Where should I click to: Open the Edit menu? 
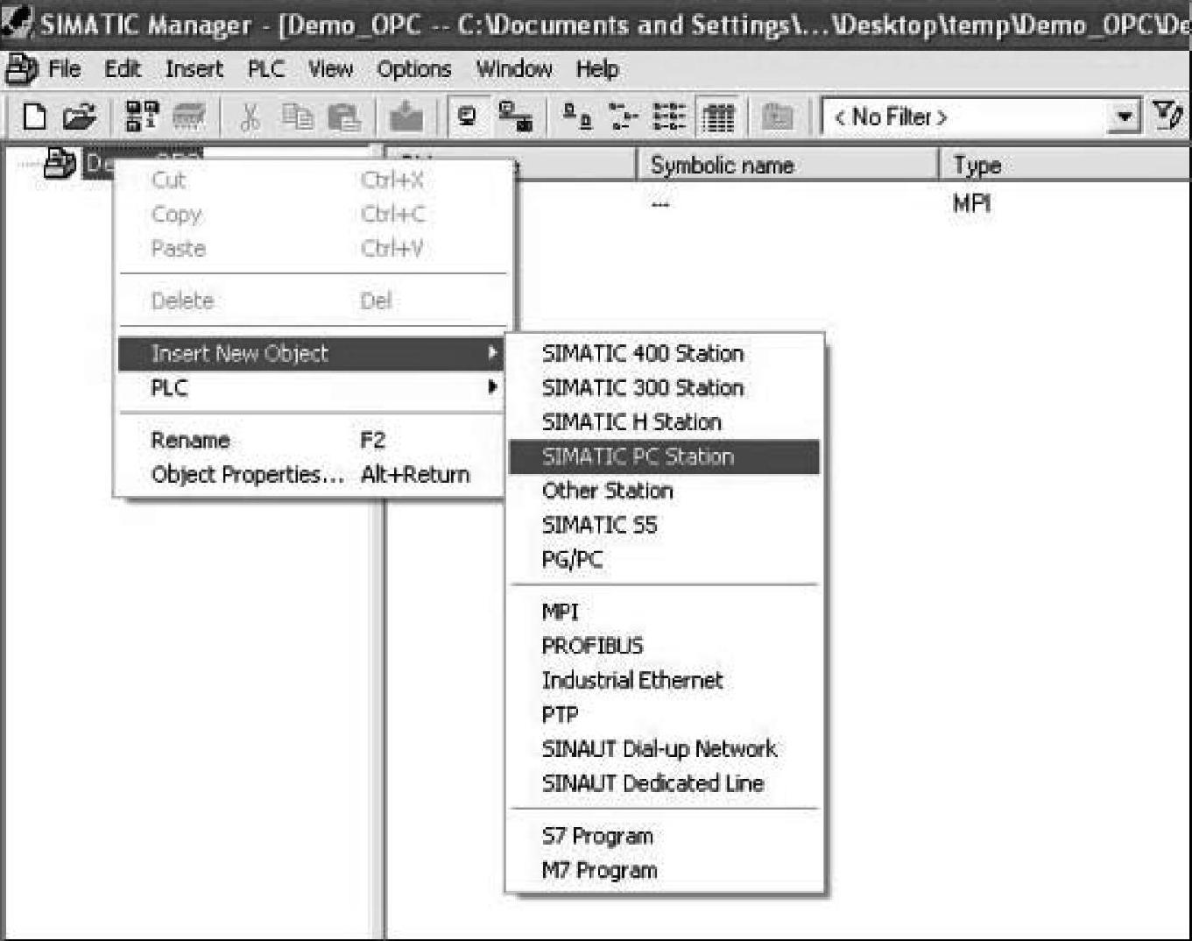tap(123, 68)
